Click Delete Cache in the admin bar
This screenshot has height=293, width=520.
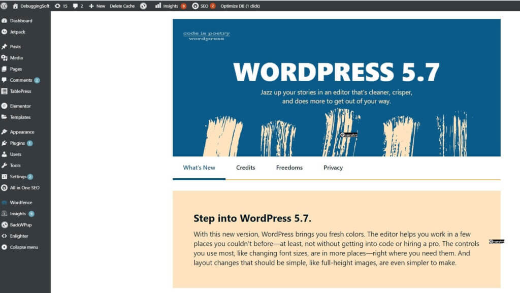122,6
